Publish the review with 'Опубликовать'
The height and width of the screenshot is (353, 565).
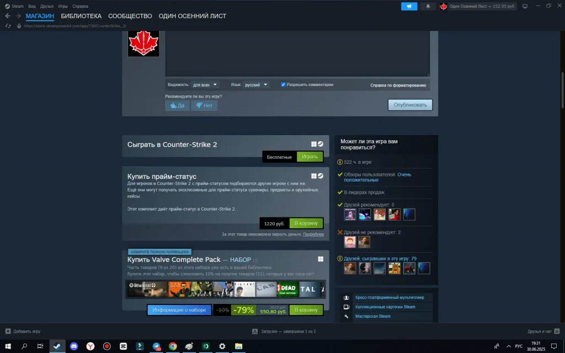tap(410, 105)
